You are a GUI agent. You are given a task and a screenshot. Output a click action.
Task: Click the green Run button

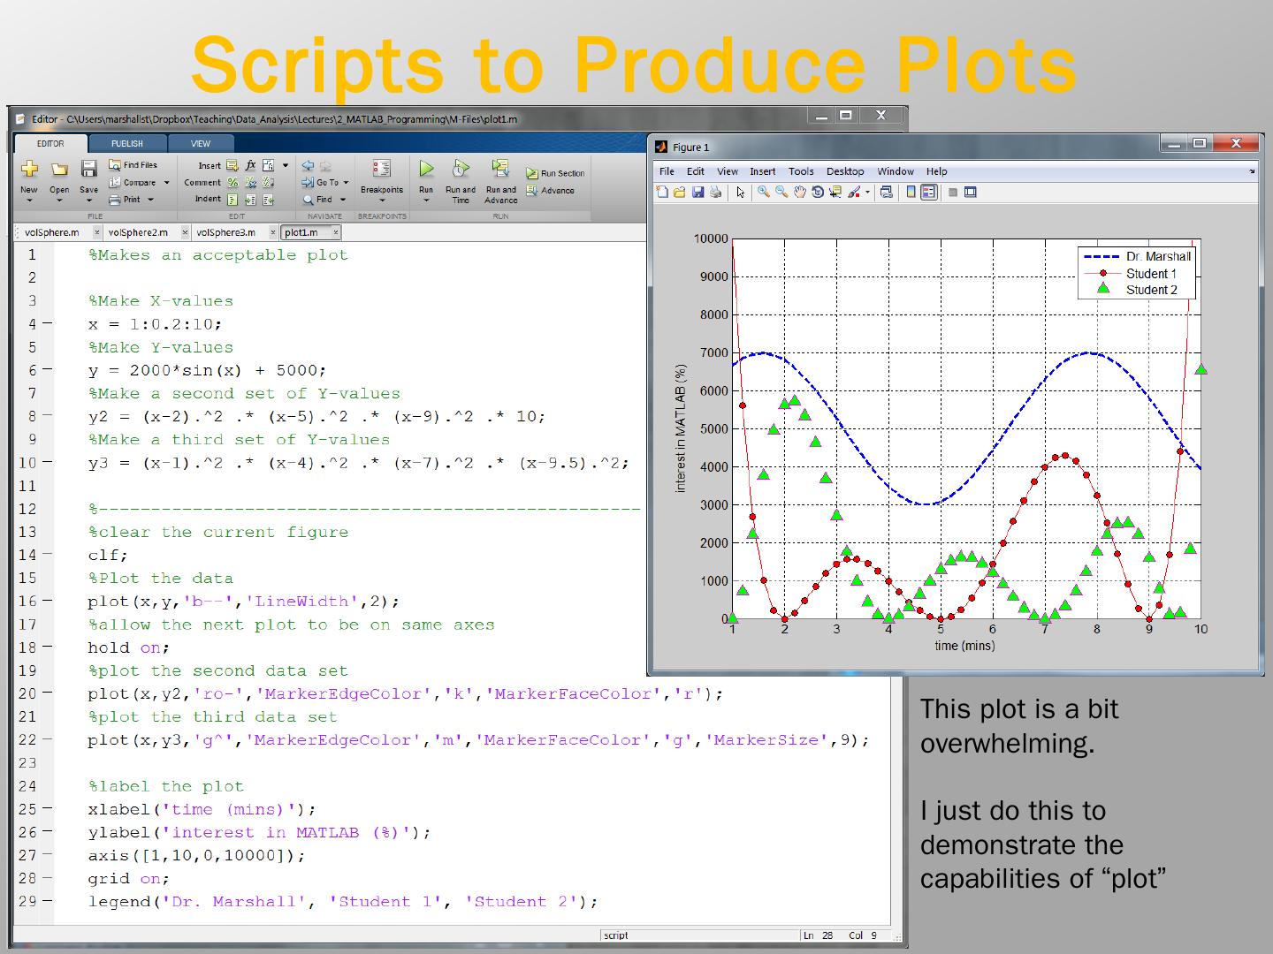[x=426, y=169]
